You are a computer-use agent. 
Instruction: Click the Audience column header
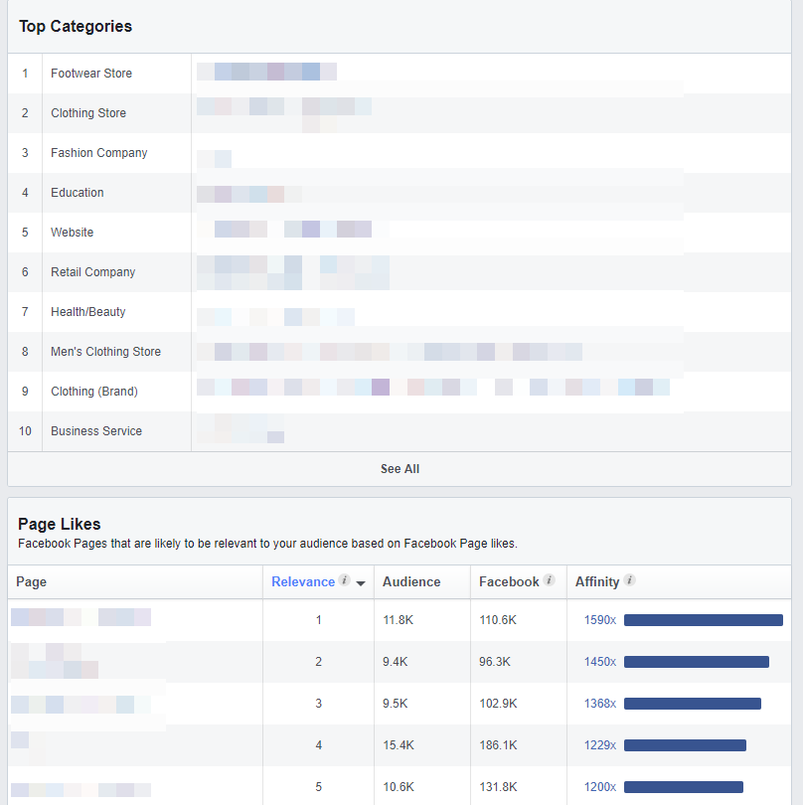[411, 581]
